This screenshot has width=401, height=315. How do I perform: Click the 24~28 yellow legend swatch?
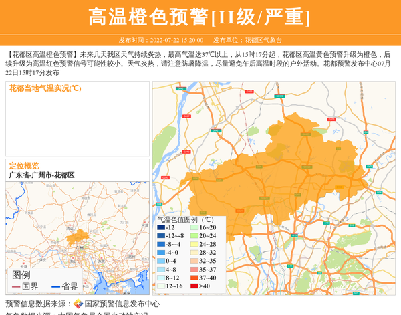[194, 245]
